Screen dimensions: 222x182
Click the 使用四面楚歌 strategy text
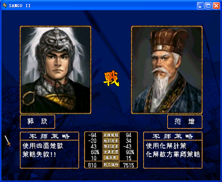pyautogui.click(x=43, y=146)
